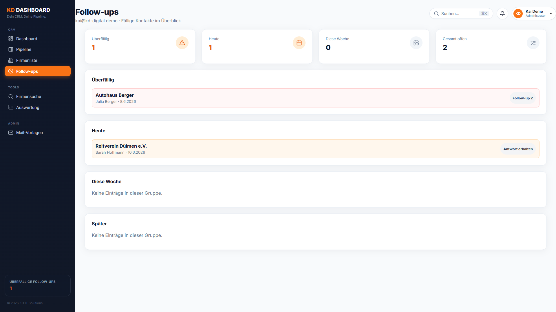The width and height of the screenshot is (556, 312).
Task: Open Firmensuche under Tools
Action: coord(38,96)
